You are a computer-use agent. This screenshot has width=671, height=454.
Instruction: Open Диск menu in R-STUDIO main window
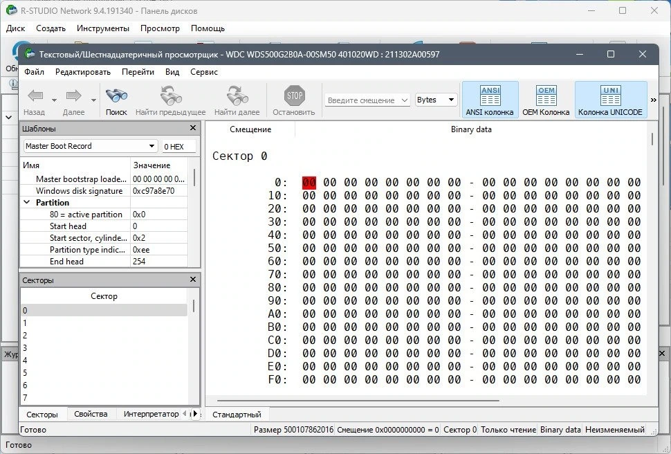pyautogui.click(x=16, y=28)
